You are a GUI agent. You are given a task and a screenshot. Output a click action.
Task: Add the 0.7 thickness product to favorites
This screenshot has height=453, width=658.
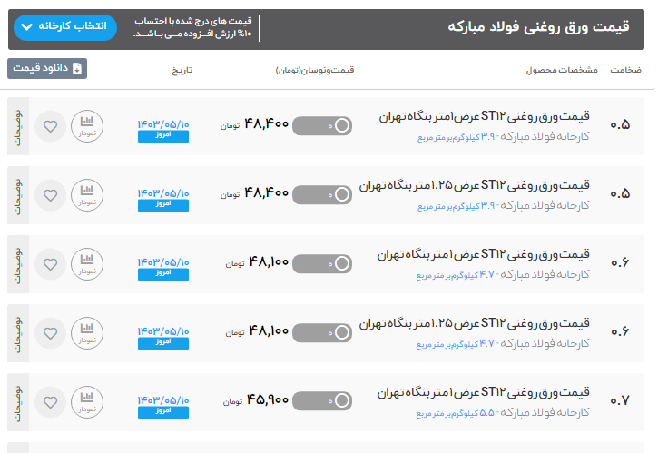click(x=50, y=402)
